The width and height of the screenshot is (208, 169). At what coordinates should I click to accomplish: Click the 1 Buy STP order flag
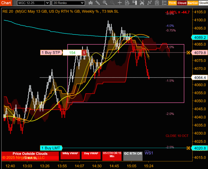[51, 52]
